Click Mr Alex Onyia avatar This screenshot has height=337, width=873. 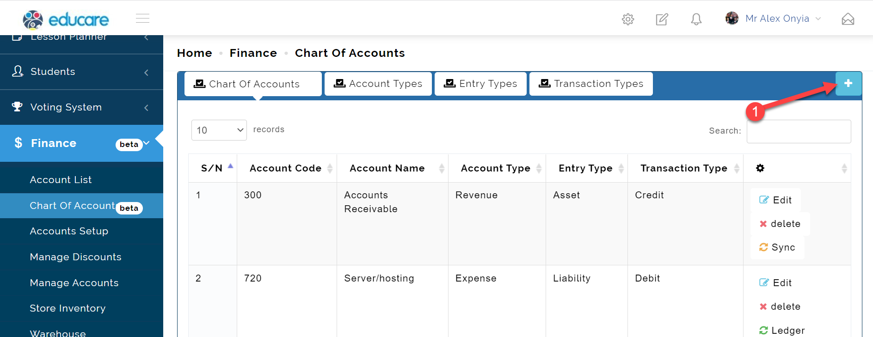732,18
